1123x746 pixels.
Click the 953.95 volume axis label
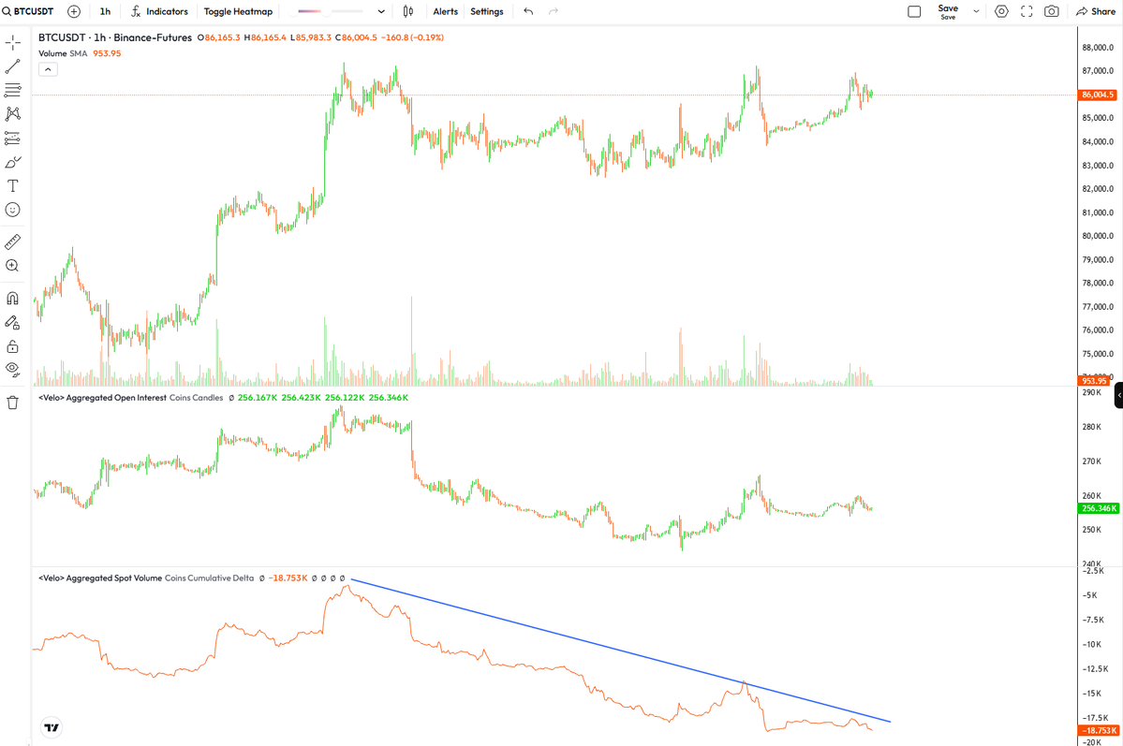pyautogui.click(x=1094, y=381)
